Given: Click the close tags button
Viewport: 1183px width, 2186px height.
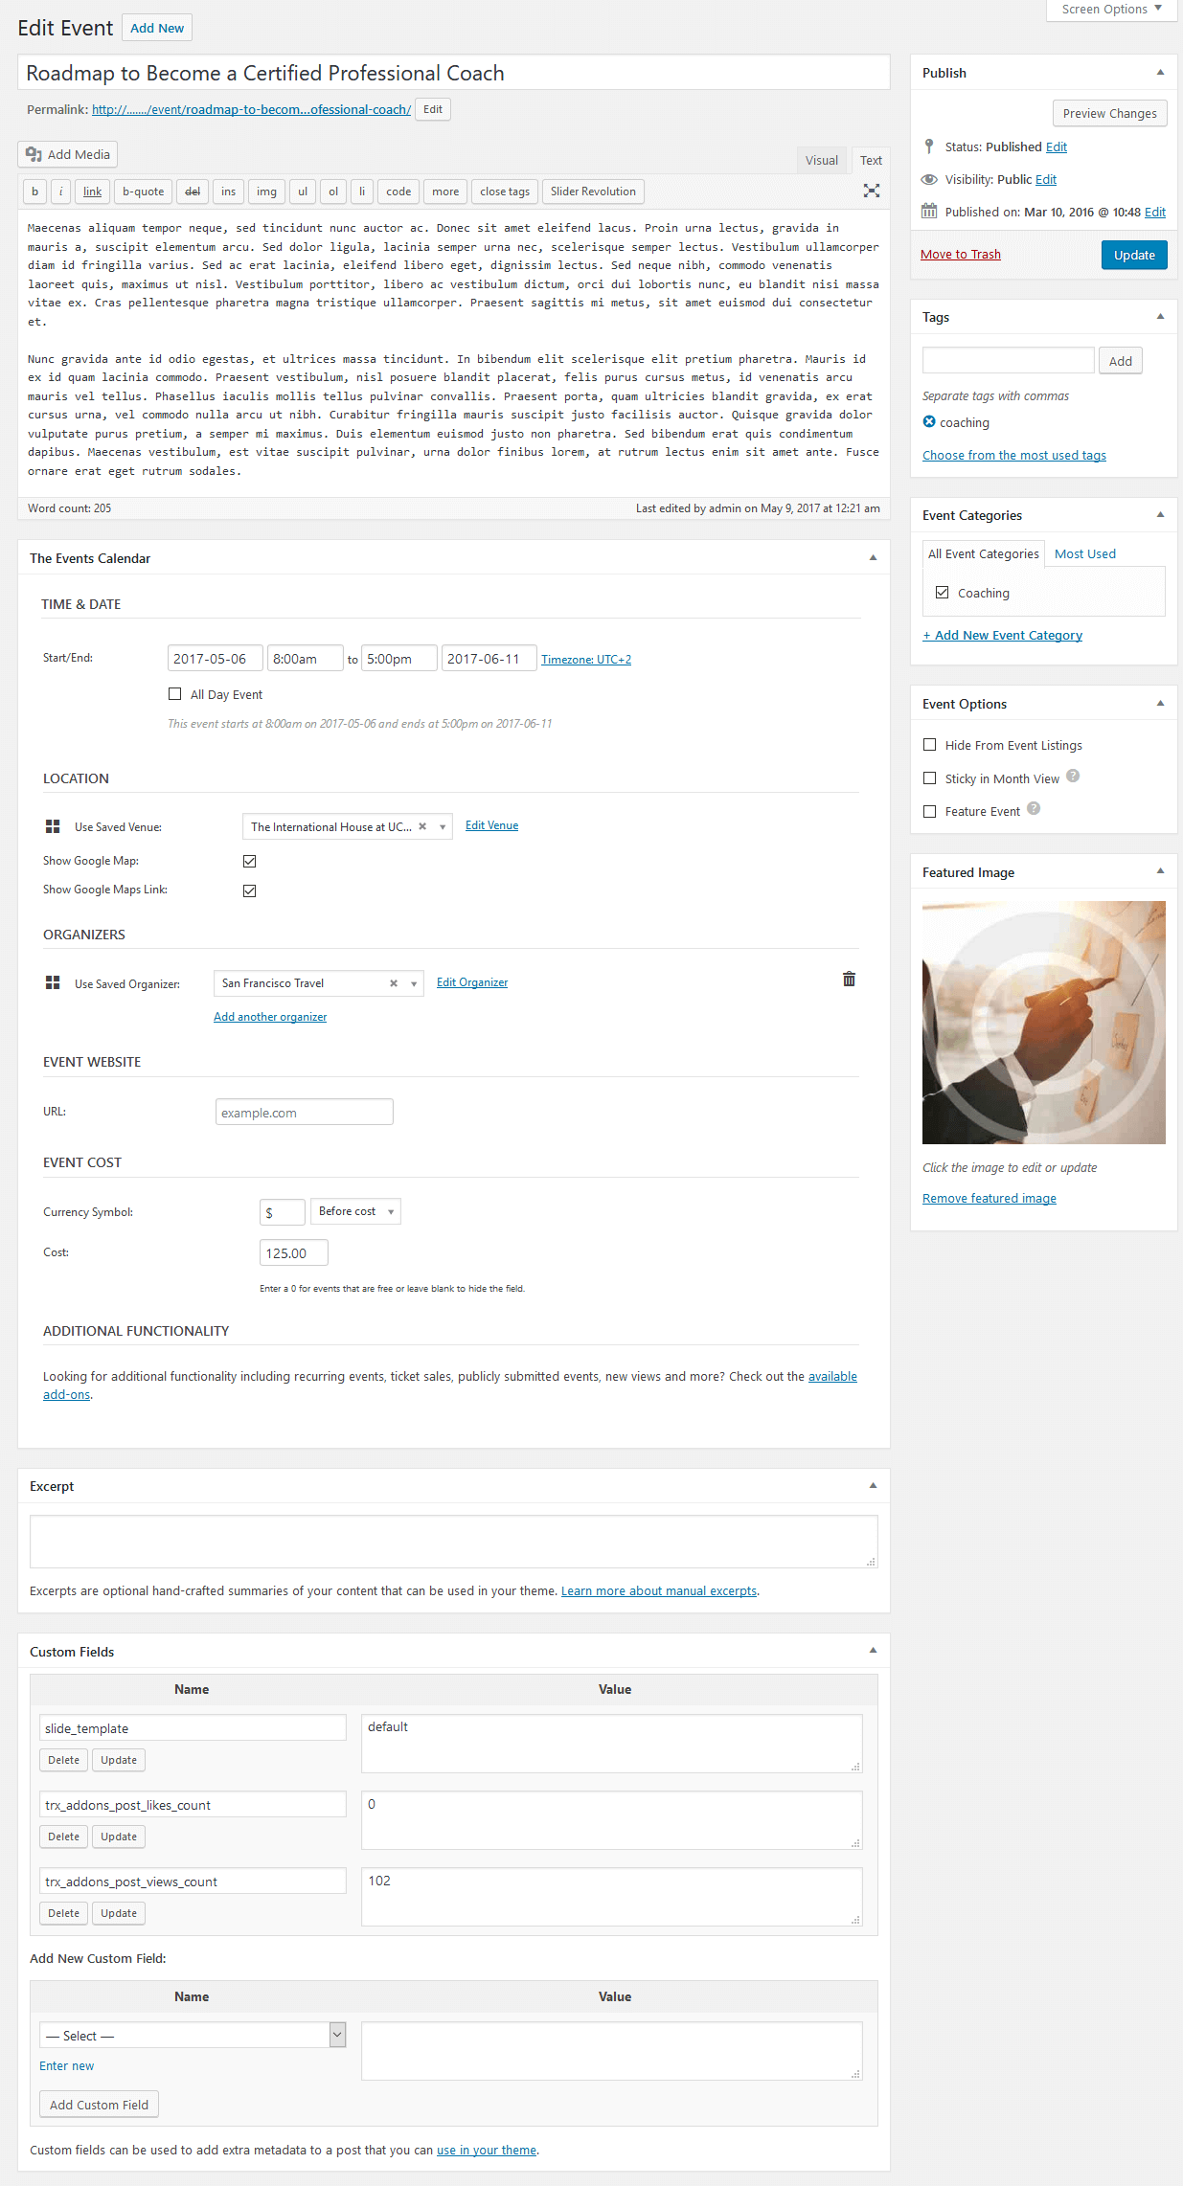Looking at the screenshot, I should coord(505,192).
